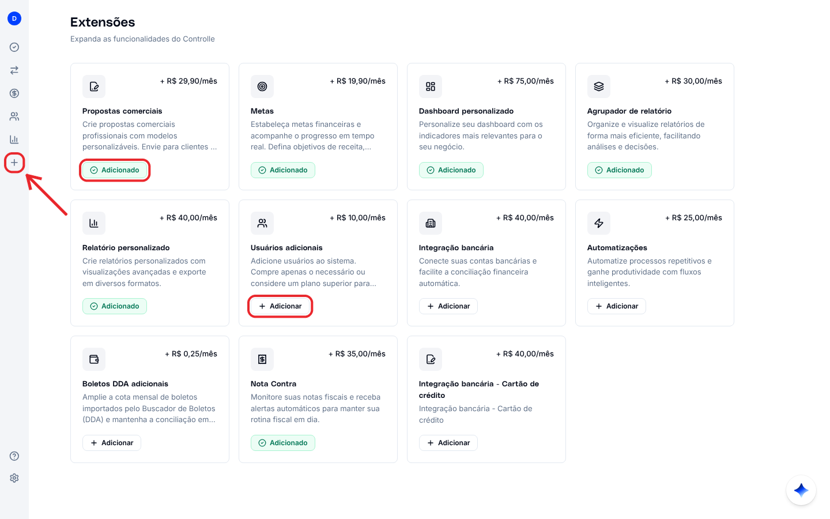
Task: Click the R$ 29,90/mês price
Action: (188, 81)
